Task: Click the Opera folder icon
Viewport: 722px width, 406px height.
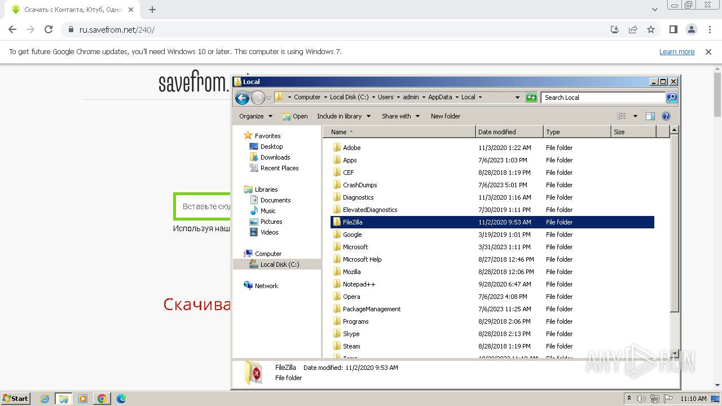Action: pos(337,297)
